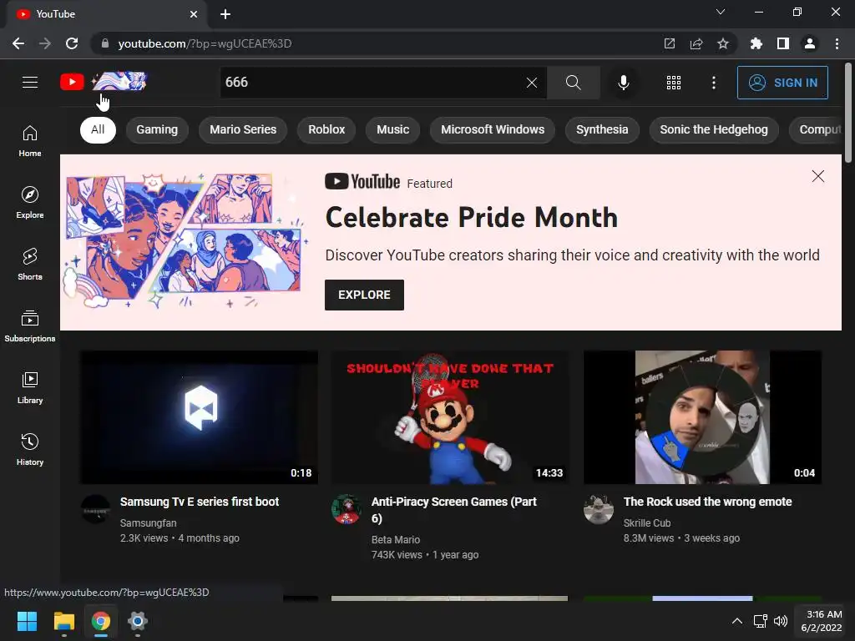This screenshot has height=641, width=855.
Task: Open the Chrome profile icon
Action: tap(810, 43)
